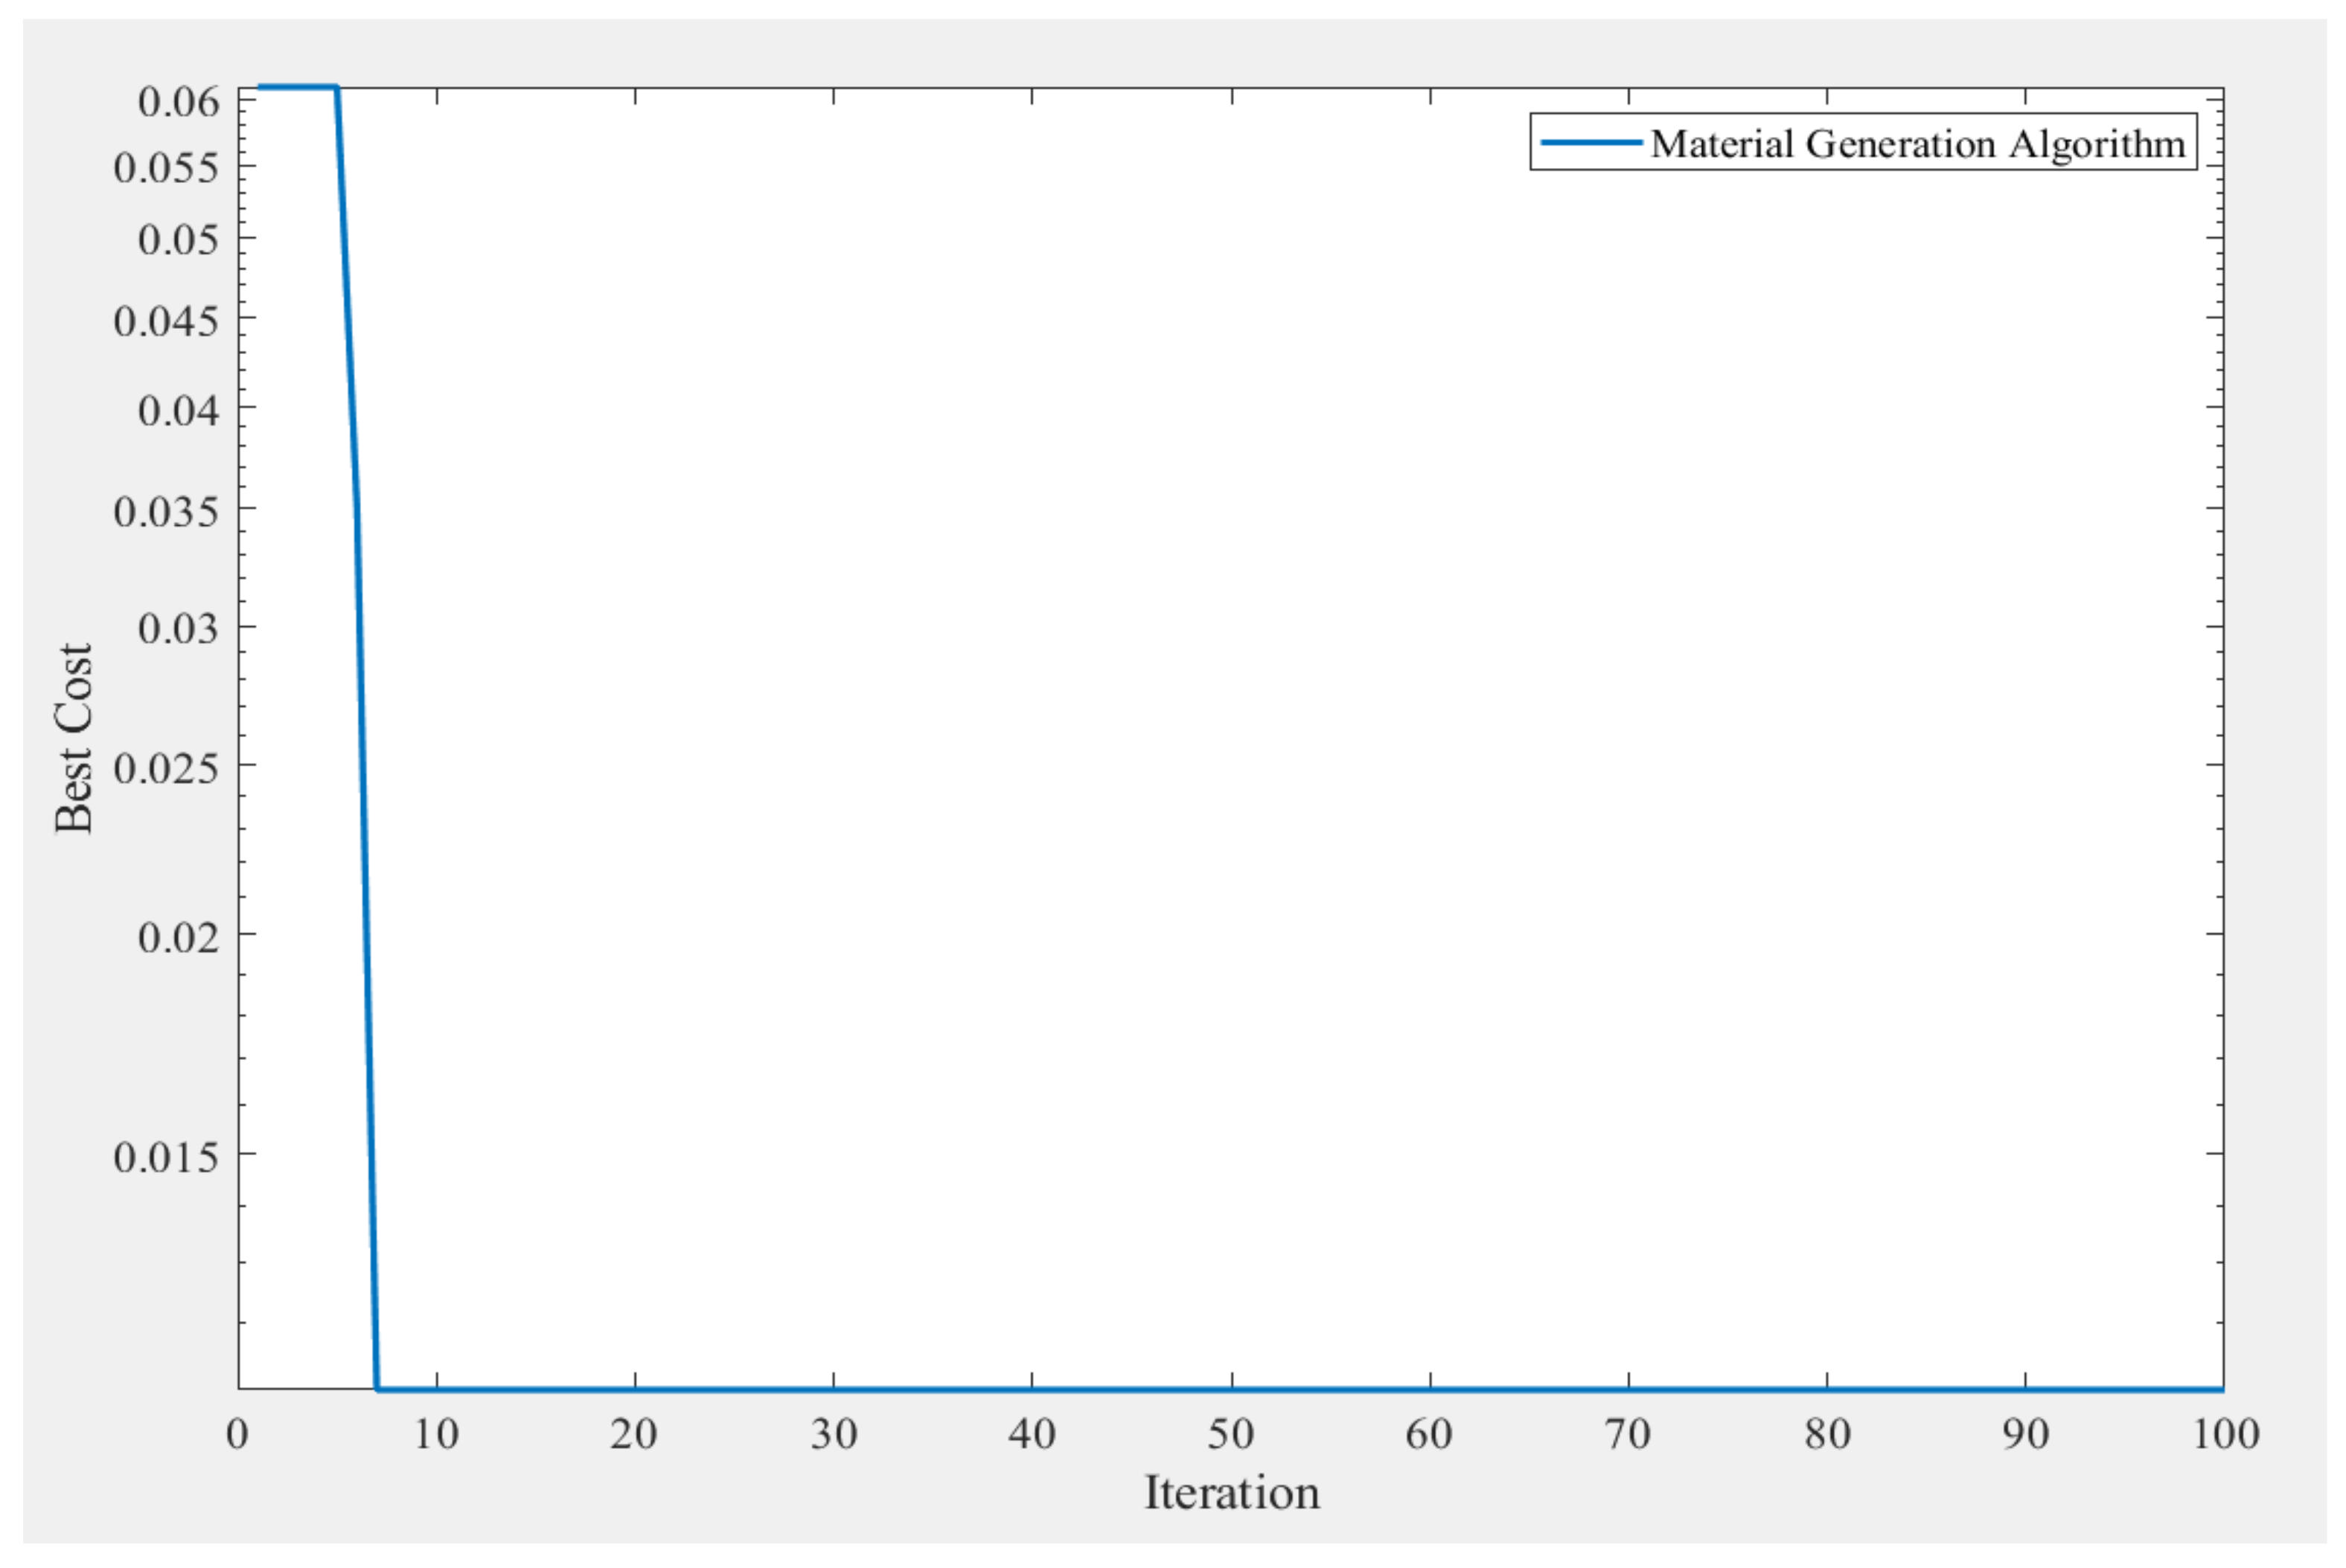
Task: Click y-axis tick label 0.03
Action: (x=178, y=628)
